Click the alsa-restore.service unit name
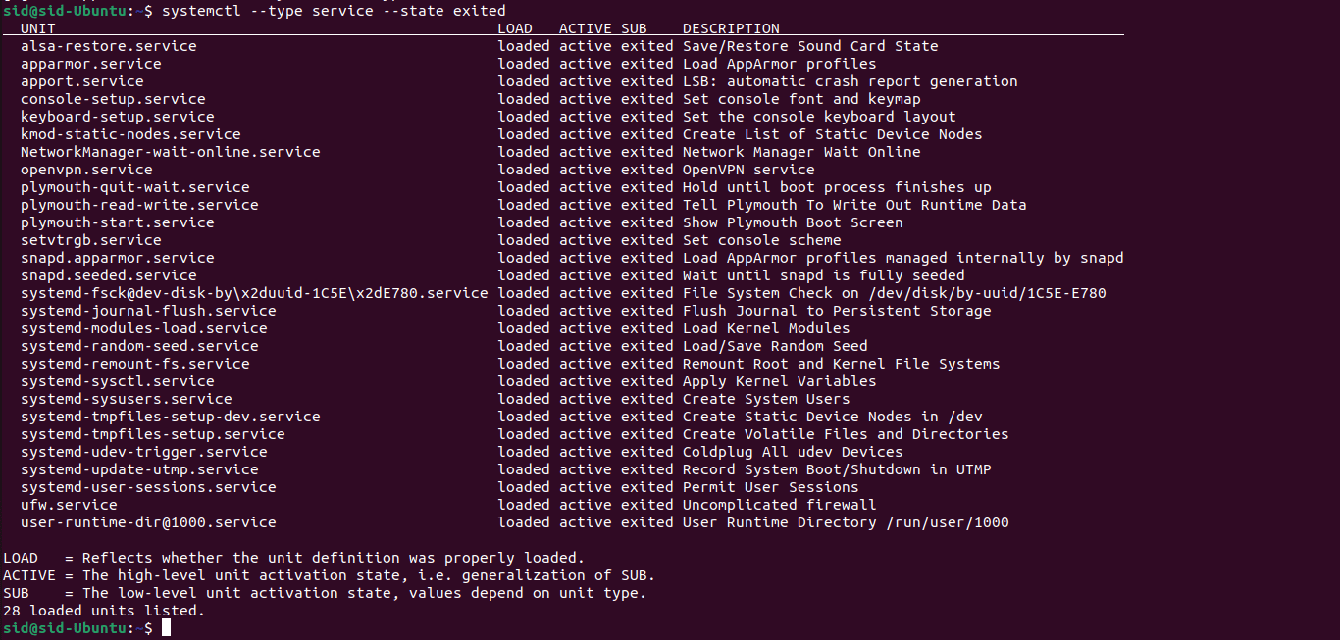 [109, 46]
